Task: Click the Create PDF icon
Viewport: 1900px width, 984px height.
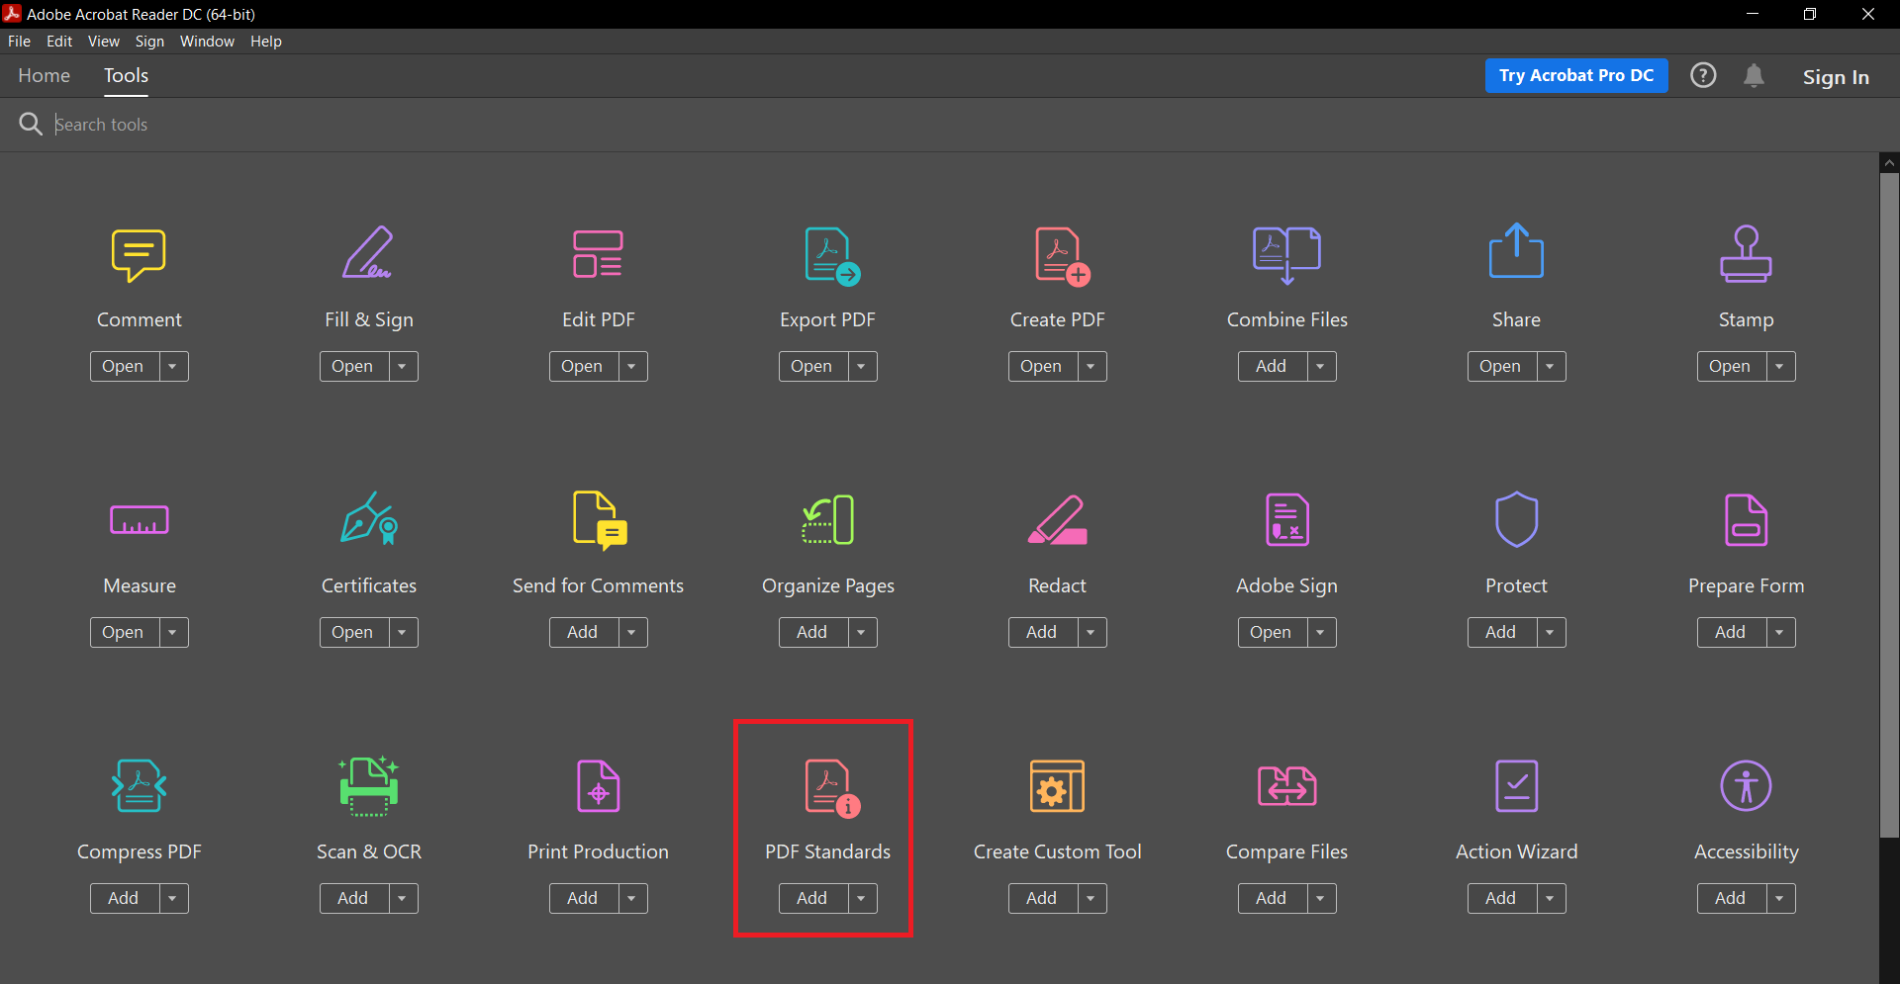Action: (x=1062, y=256)
